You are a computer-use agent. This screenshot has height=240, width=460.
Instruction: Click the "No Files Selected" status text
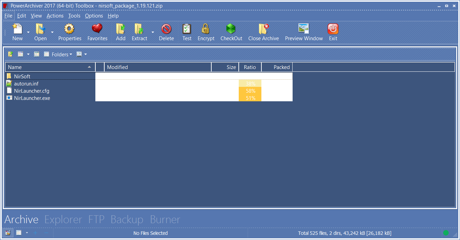(151, 233)
